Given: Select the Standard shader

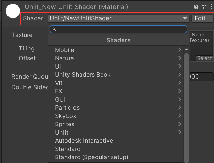Looking at the screenshot, I should coord(116,149).
